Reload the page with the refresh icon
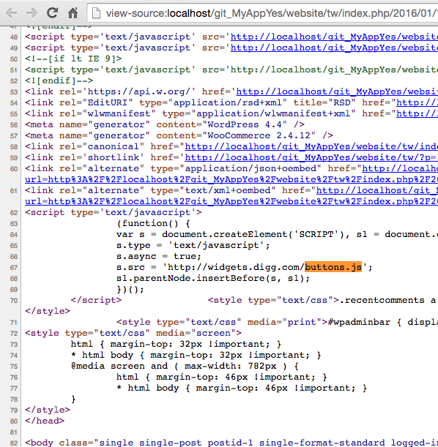 52,13
